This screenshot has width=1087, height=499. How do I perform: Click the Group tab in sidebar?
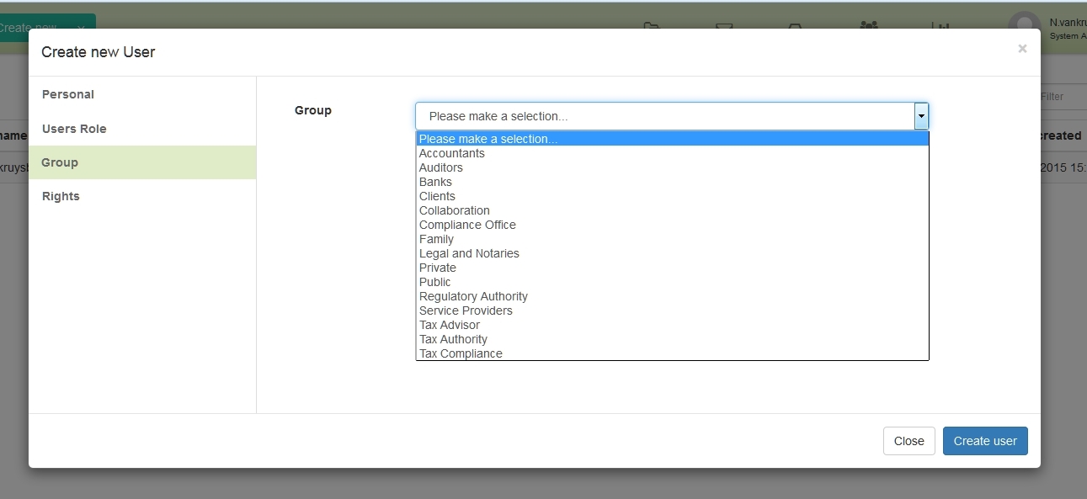click(60, 162)
